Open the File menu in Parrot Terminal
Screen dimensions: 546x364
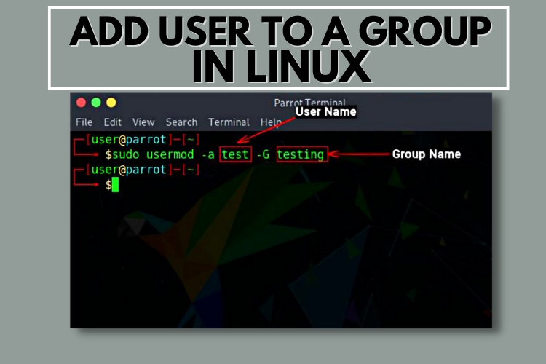[x=84, y=122]
